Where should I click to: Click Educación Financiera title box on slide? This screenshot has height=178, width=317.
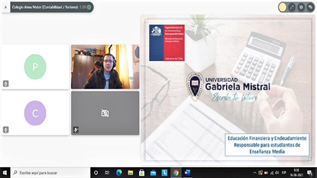tap(267, 145)
